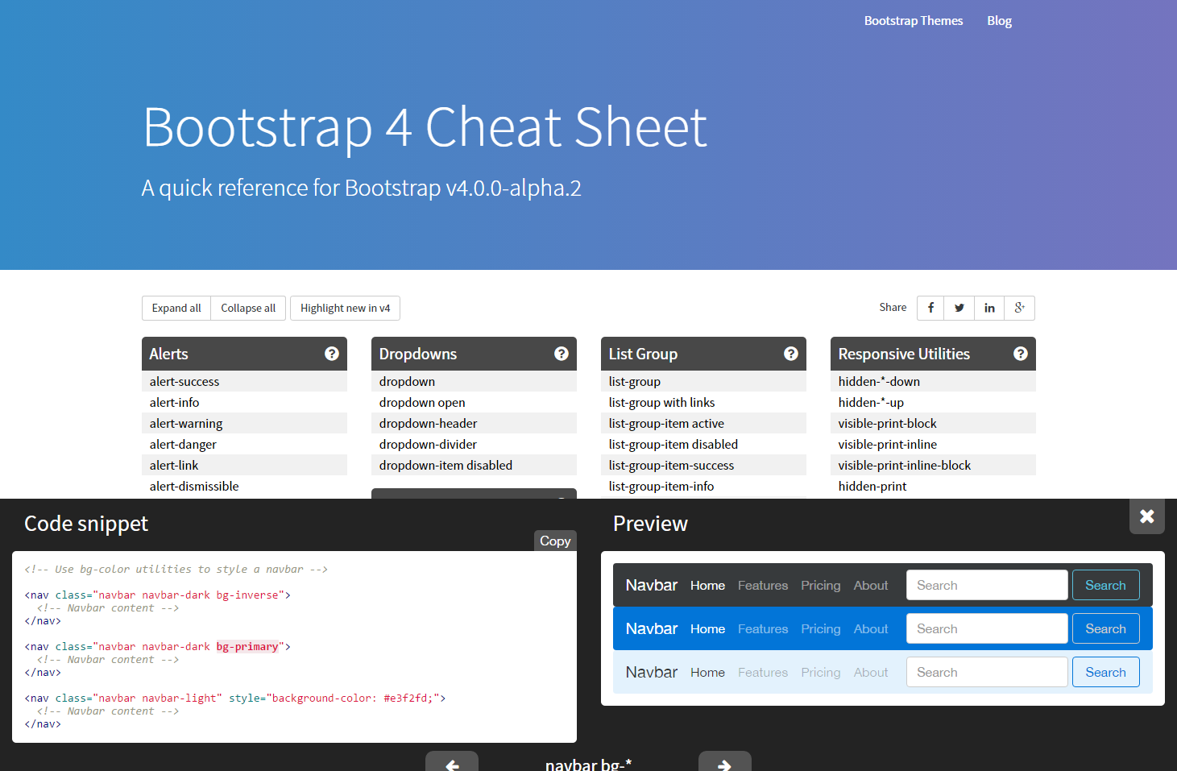Focus search field in light navbar

987,672
